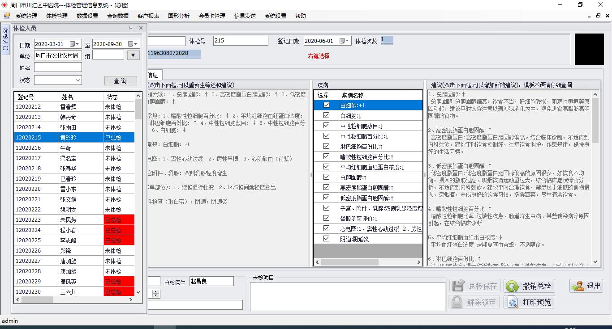
Task: Toggle 骨骼肌率评价:↓ checkbox
Action: coord(326,218)
